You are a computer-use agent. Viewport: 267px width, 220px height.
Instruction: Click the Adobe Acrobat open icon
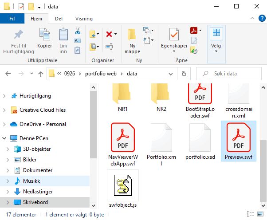[194, 31]
